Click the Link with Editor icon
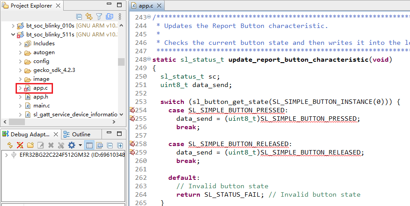Viewport: 410px width, 206px height. pos(89,17)
